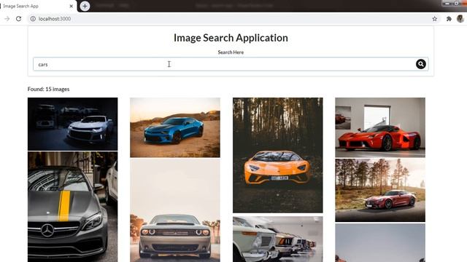The image size is (467, 262).
Task: Click the 'Image Search Application' heading
Action: pyautogui.click(x=231, y=38)
